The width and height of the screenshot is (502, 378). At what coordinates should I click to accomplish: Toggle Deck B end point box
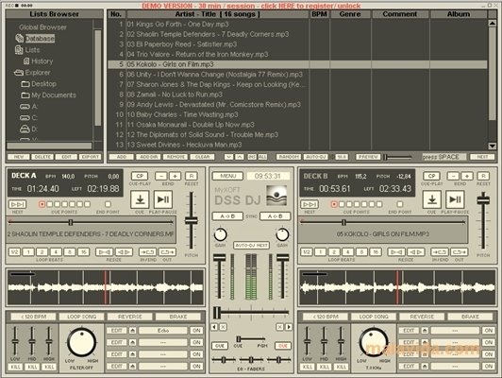click(399, 204)
